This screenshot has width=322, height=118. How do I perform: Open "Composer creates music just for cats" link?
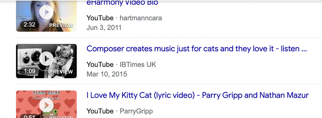(197, 49)
